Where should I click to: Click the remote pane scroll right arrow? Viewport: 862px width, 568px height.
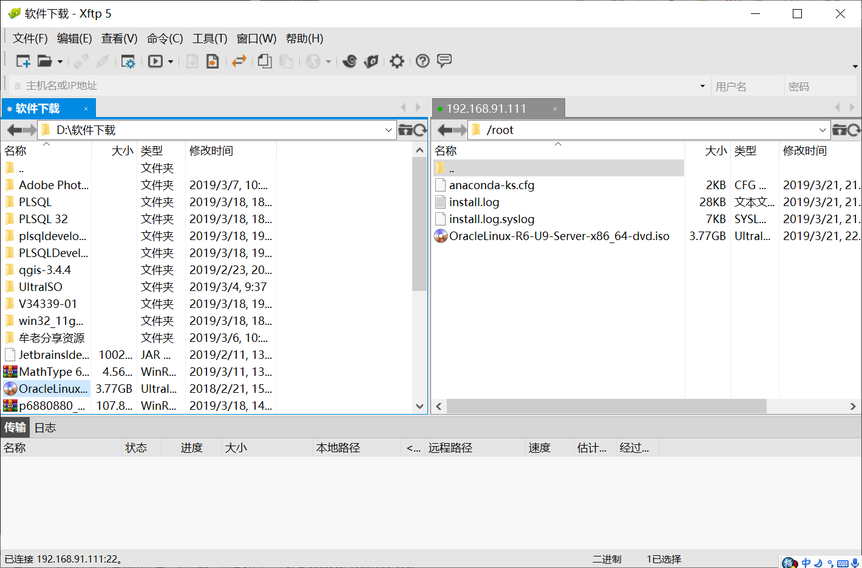[x=853, y=407]
